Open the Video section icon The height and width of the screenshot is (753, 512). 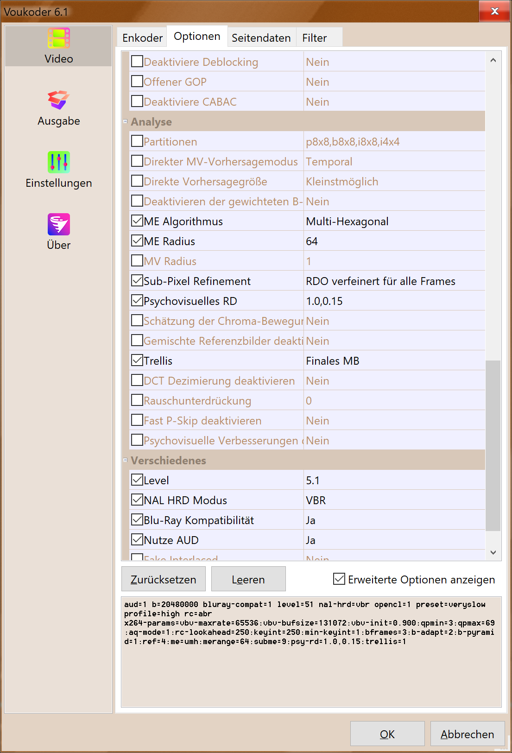pyautogui.click(x=58, y=38)
